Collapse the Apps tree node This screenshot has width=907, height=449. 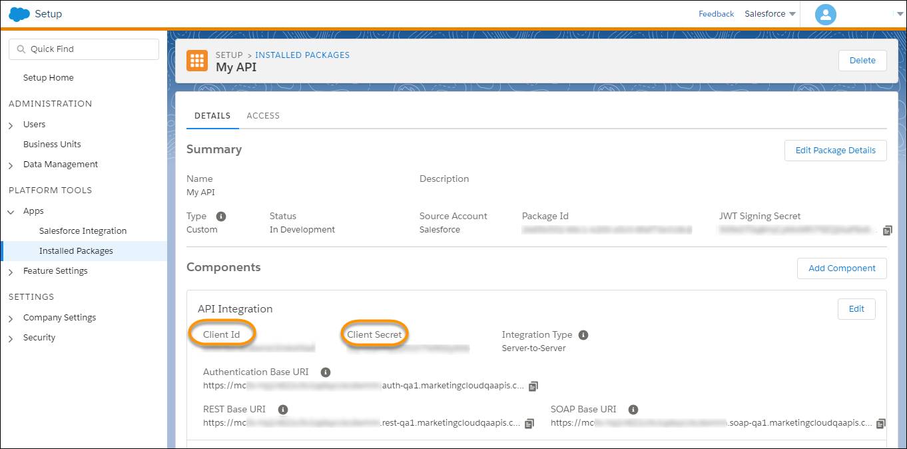(11, 212)
